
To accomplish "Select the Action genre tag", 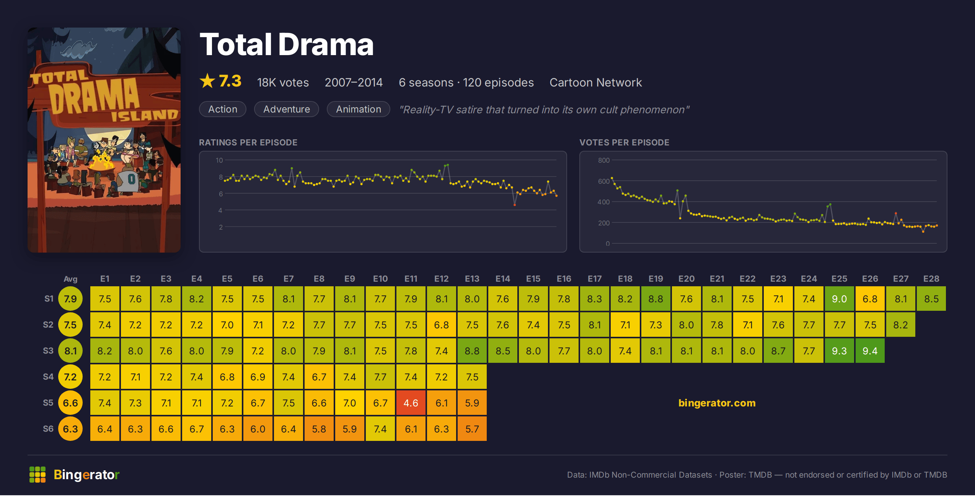I will pos(223,109).
